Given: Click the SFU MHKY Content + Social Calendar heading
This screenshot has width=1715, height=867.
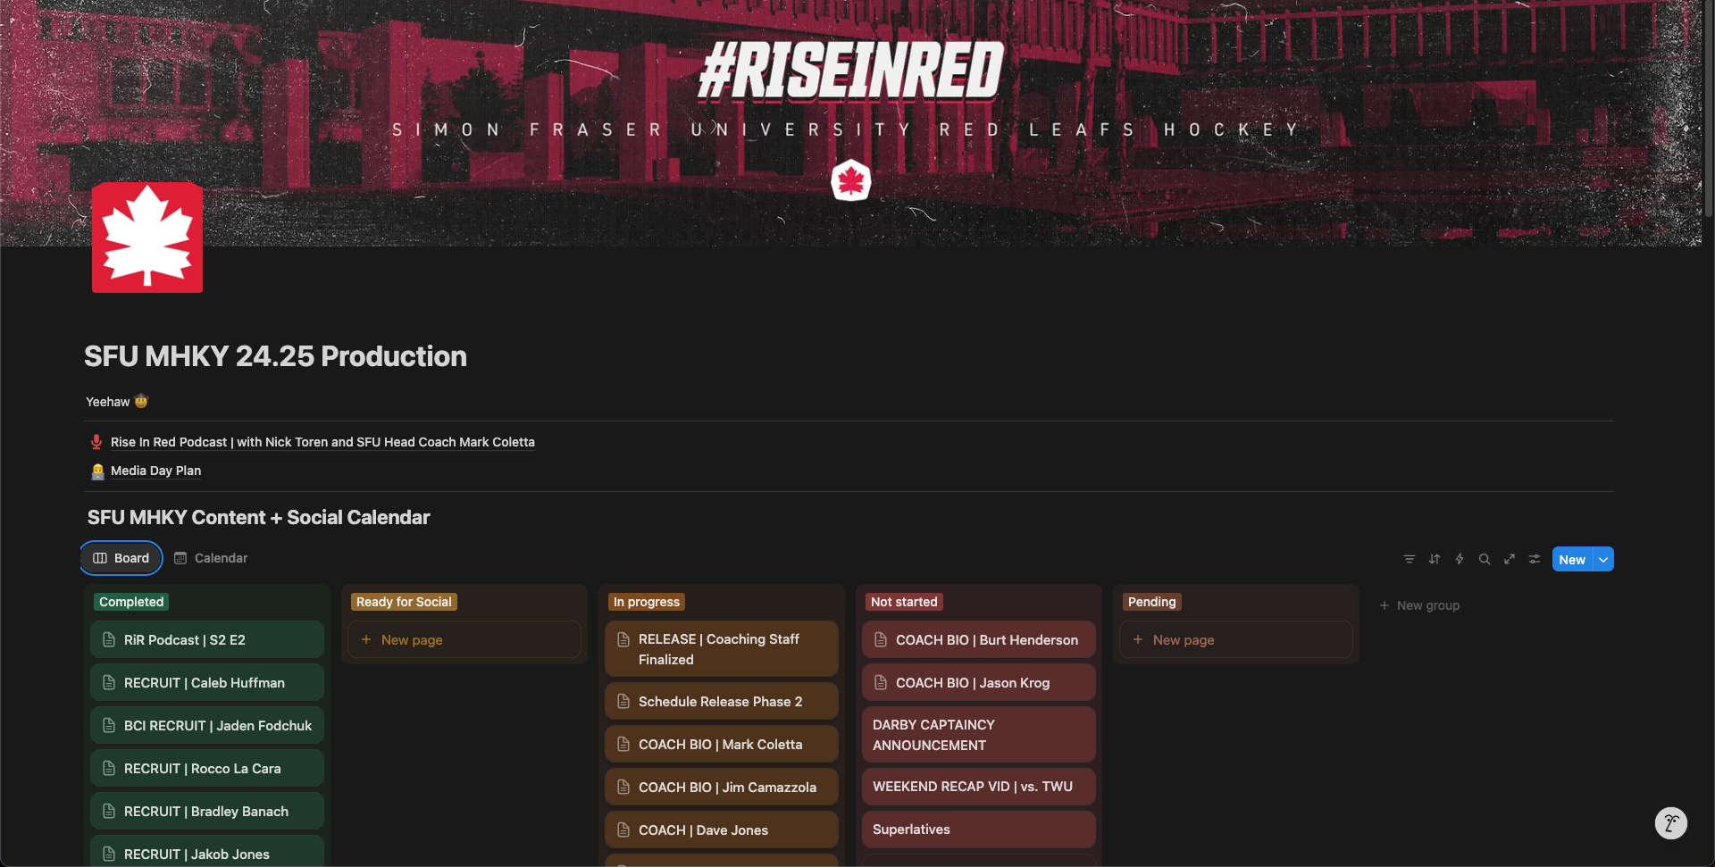Looking at the screenshot, I should coord(258,518).
